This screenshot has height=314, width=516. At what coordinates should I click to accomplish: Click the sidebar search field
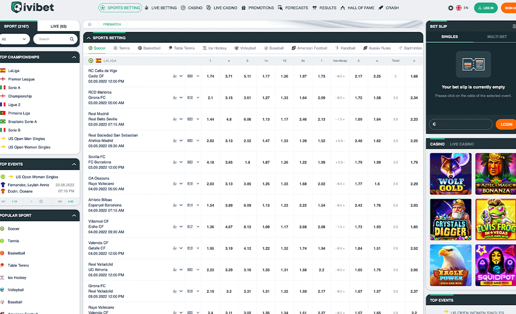(x=55, y=39)
